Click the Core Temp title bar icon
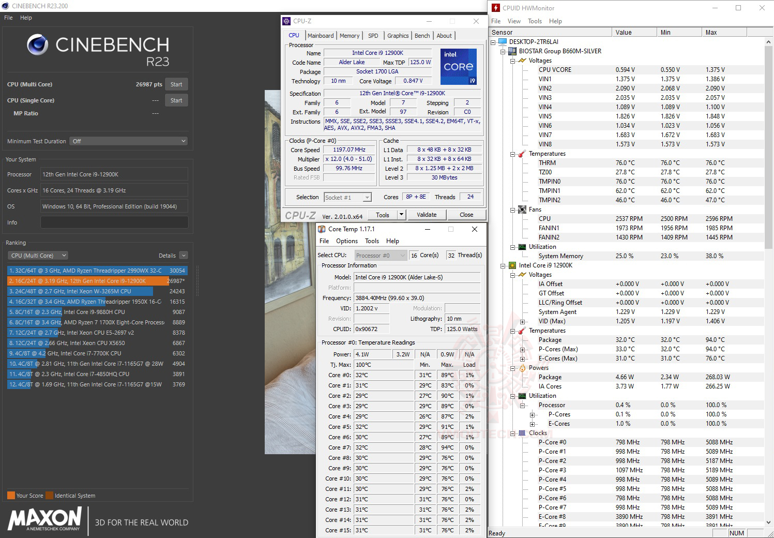 322,229
